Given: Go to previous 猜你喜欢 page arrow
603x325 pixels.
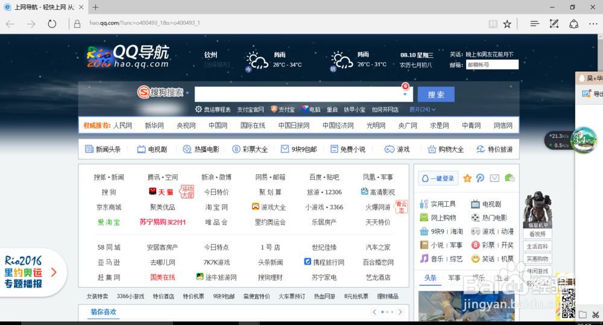Looking at the screenshot, I should pyautogui.click(x=374, y=312).
